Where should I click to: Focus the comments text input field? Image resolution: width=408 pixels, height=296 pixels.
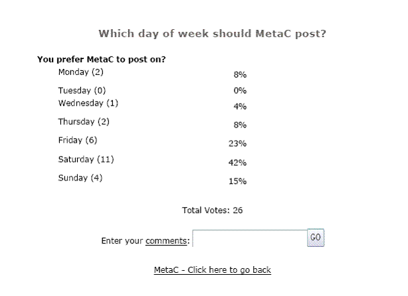point(249,239)
